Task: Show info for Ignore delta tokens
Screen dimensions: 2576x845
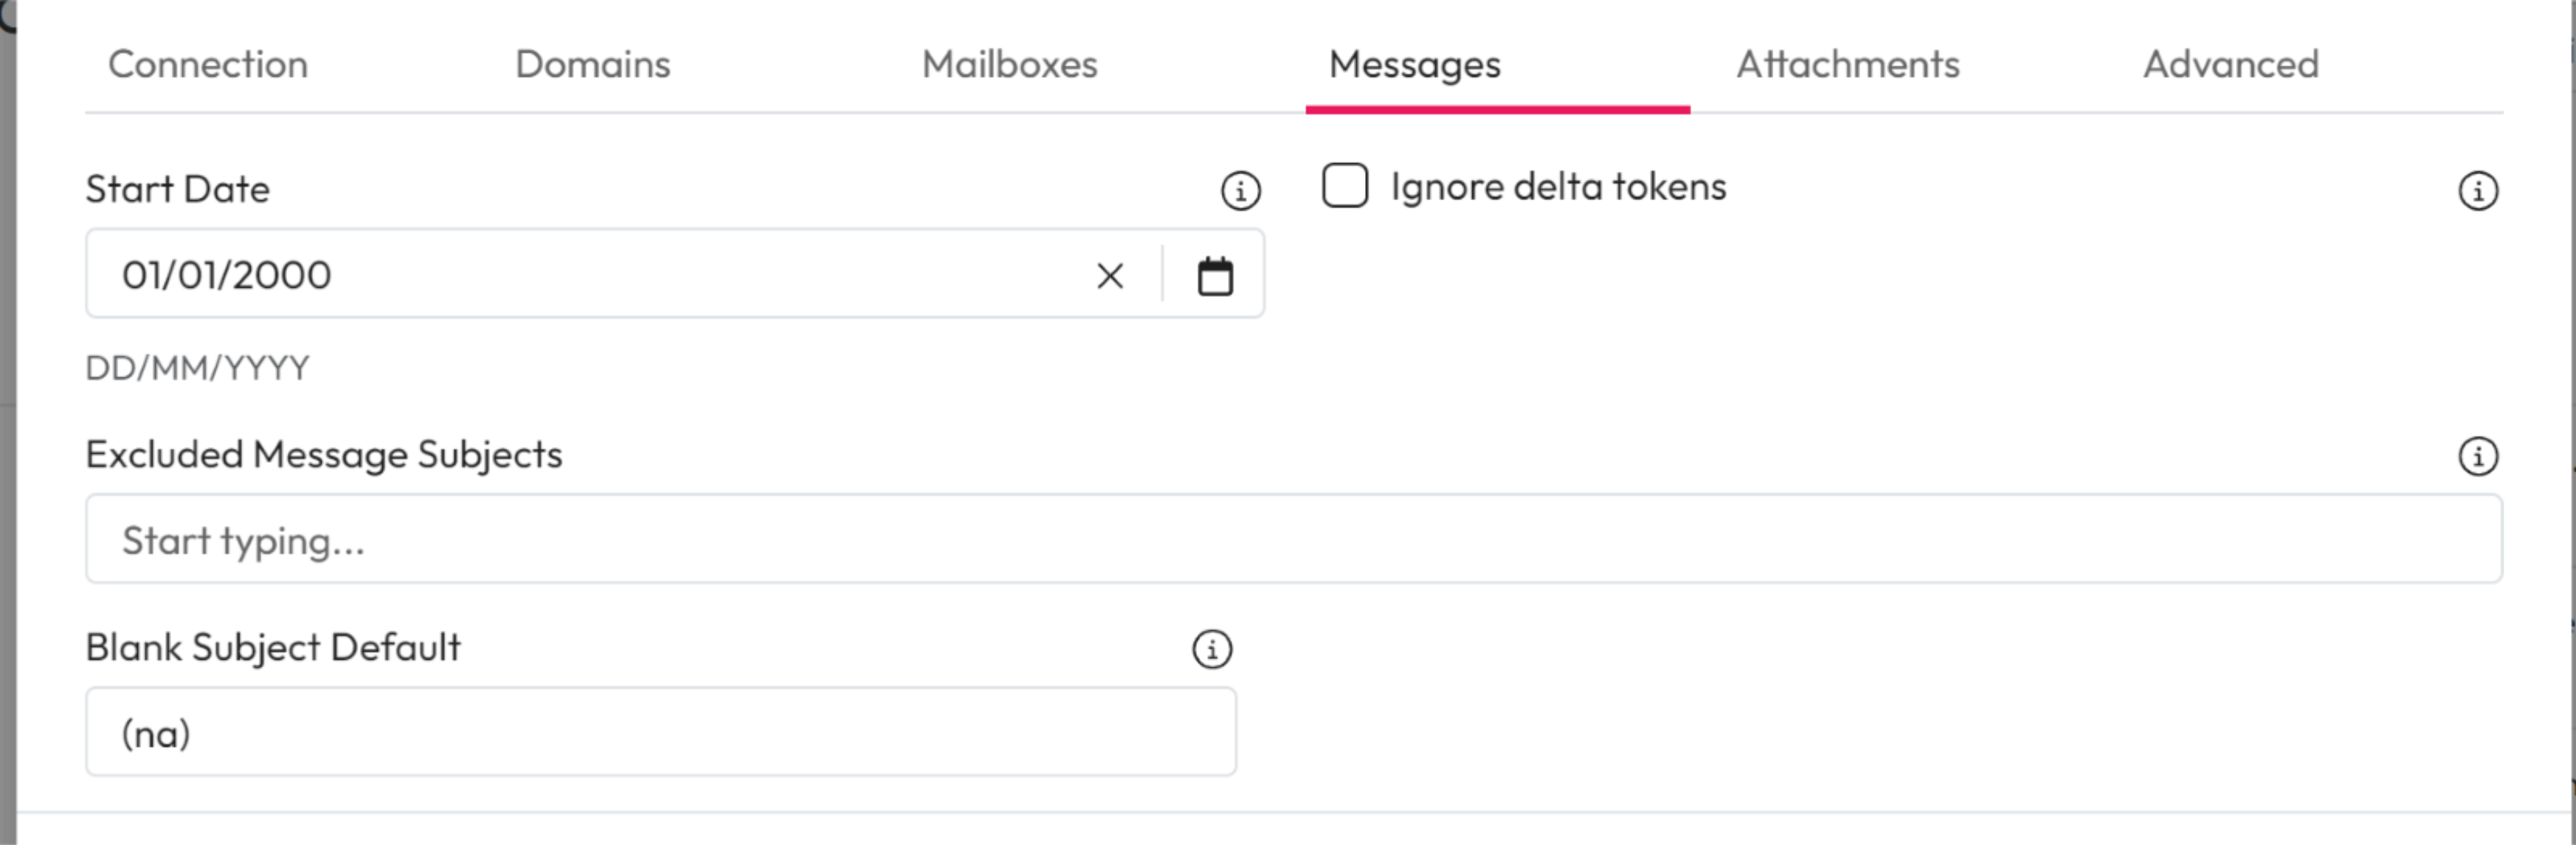Action: [x=2477, y=190]
